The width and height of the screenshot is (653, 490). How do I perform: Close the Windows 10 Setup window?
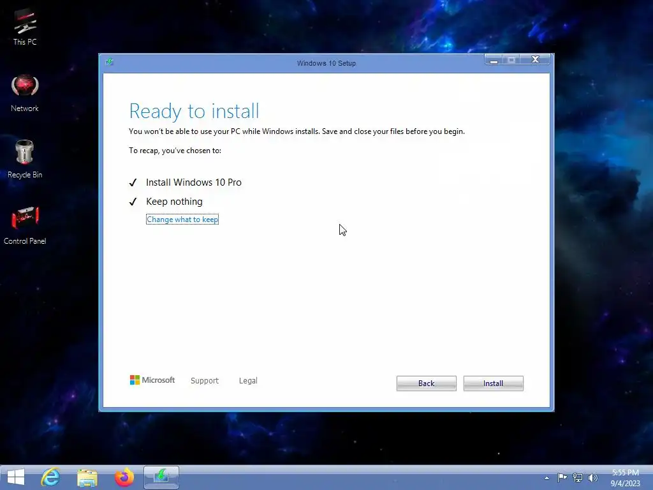pyautogui.click(x=535, y=59)
